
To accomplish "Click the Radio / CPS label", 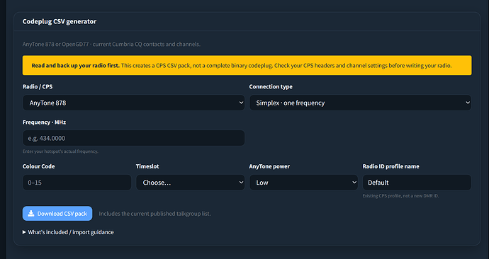I will point(38,86).
